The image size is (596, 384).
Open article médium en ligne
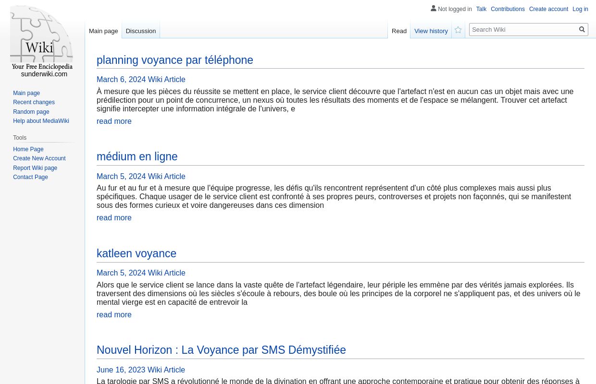click(x=137, y=156)
